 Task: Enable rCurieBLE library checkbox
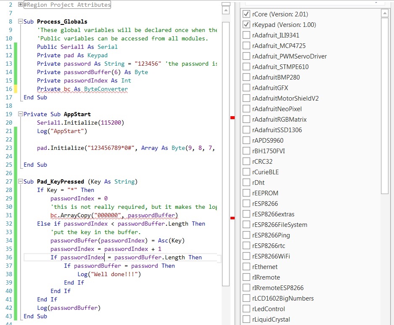[246, 172]
